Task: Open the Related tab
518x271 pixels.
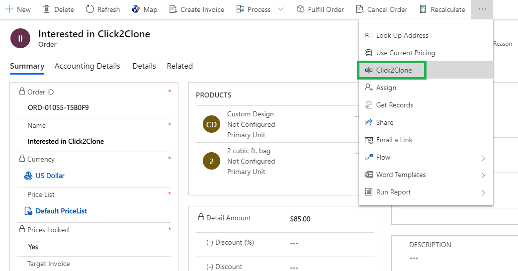Action: click(x=179, y=66)
